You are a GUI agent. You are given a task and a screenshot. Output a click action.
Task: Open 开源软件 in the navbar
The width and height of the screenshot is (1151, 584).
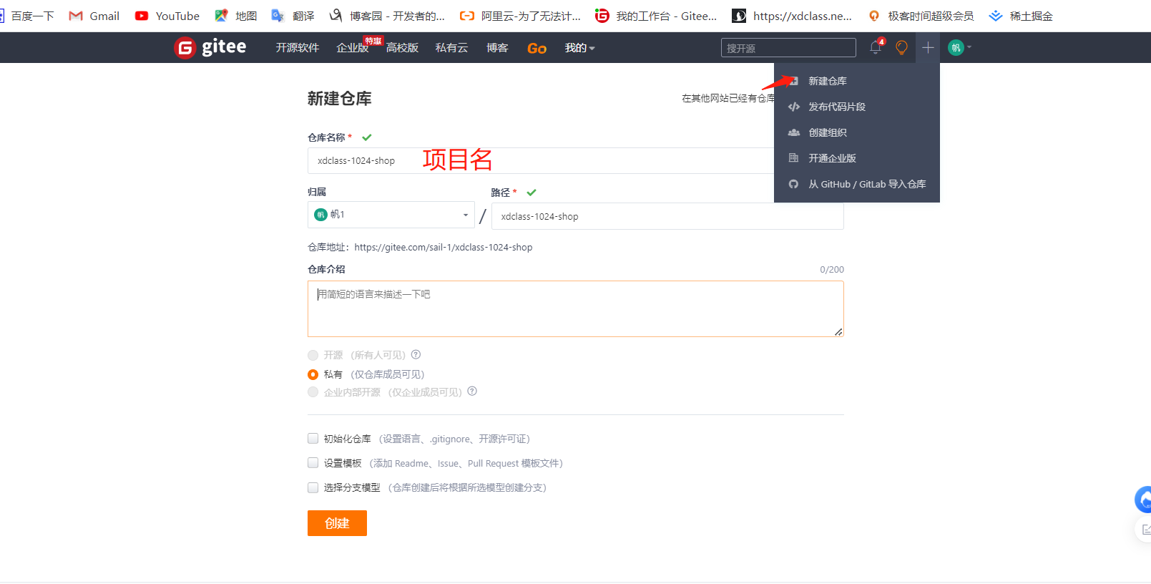298,48
